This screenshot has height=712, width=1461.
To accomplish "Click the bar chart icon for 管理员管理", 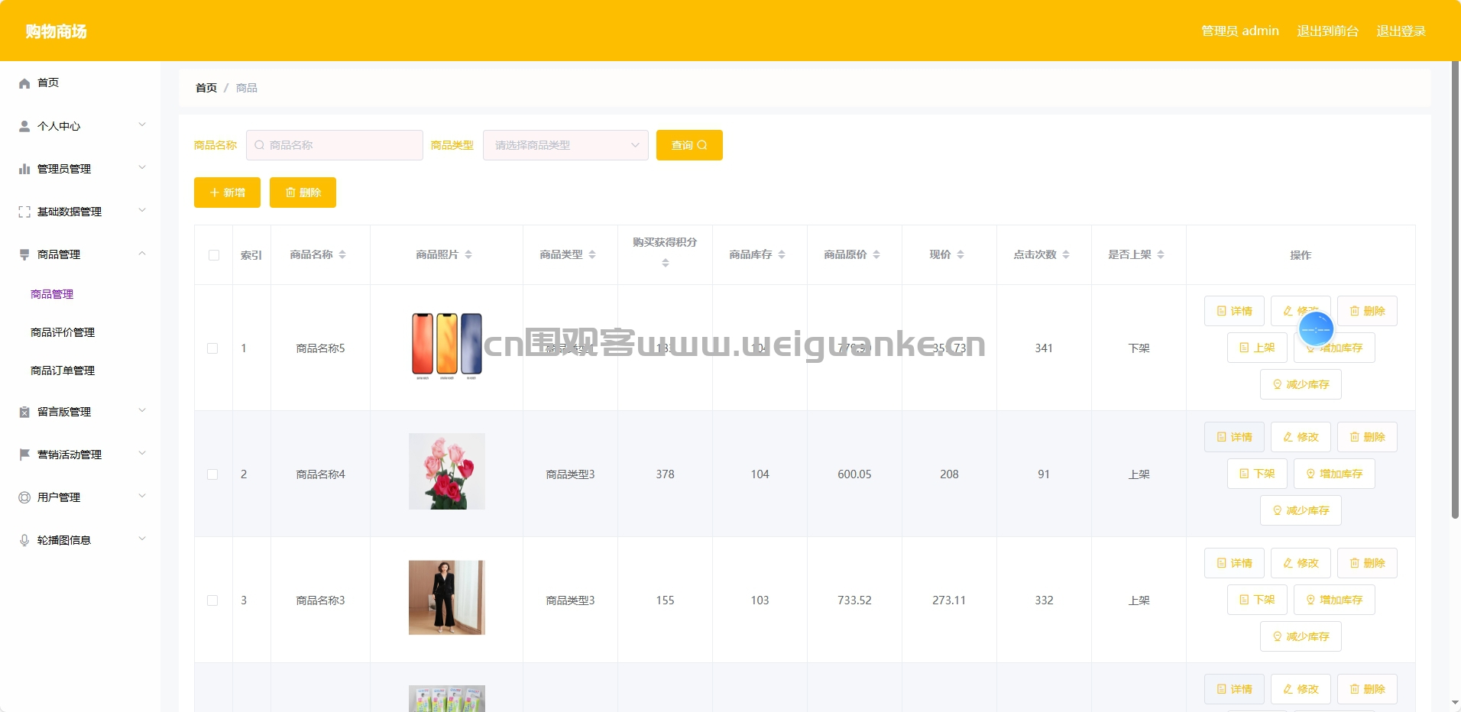I will click(24, 169).
